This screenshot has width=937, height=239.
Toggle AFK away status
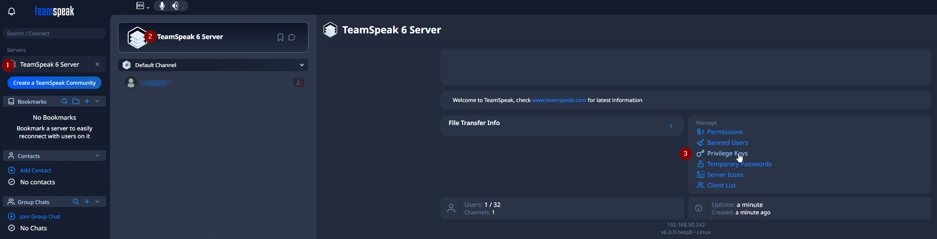[x=140, y=6]
